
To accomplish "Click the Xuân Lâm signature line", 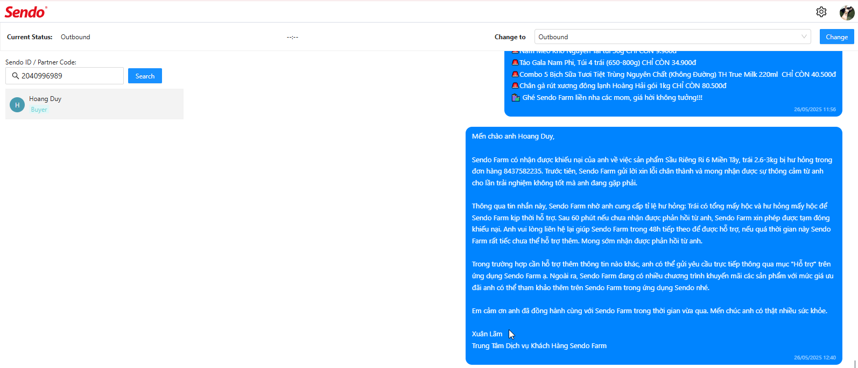I will (x=487, y=334).
